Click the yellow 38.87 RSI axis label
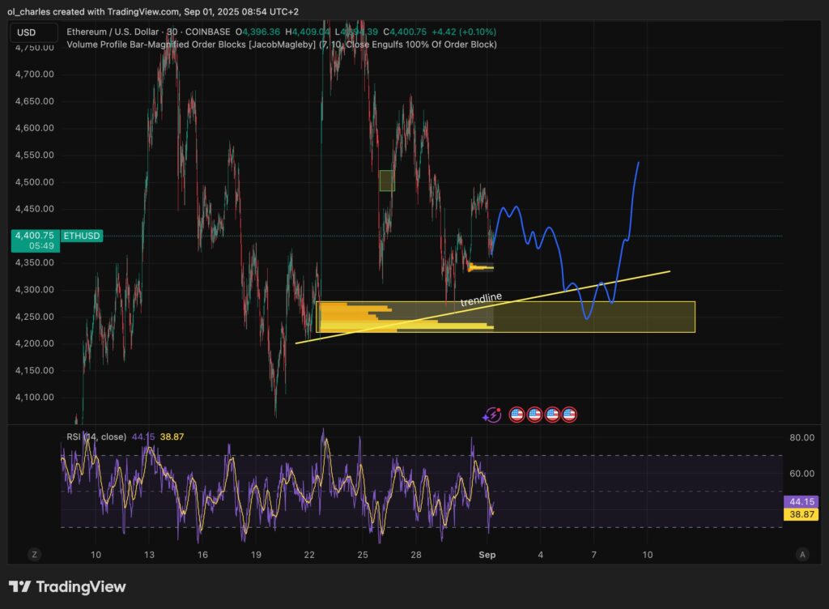This screenshot has width=829, height=609. (801, 514)
